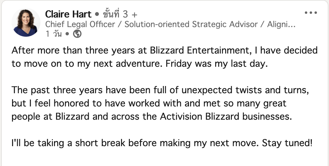
Task: Open Claire Hart's profile photo
Action: tap(26, 23)
